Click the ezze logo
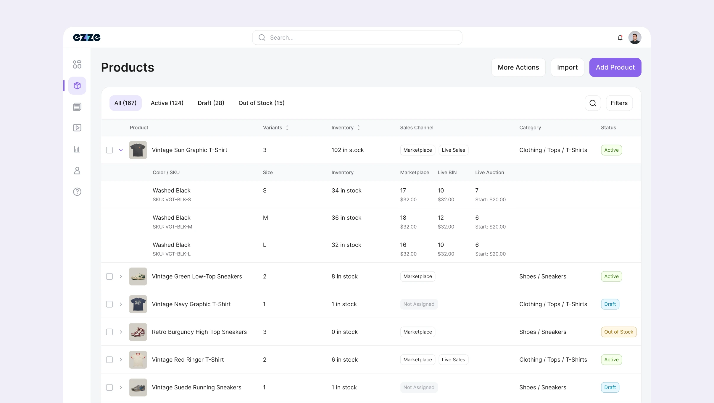This screenshot has height=403, width=714. (87, 38)
